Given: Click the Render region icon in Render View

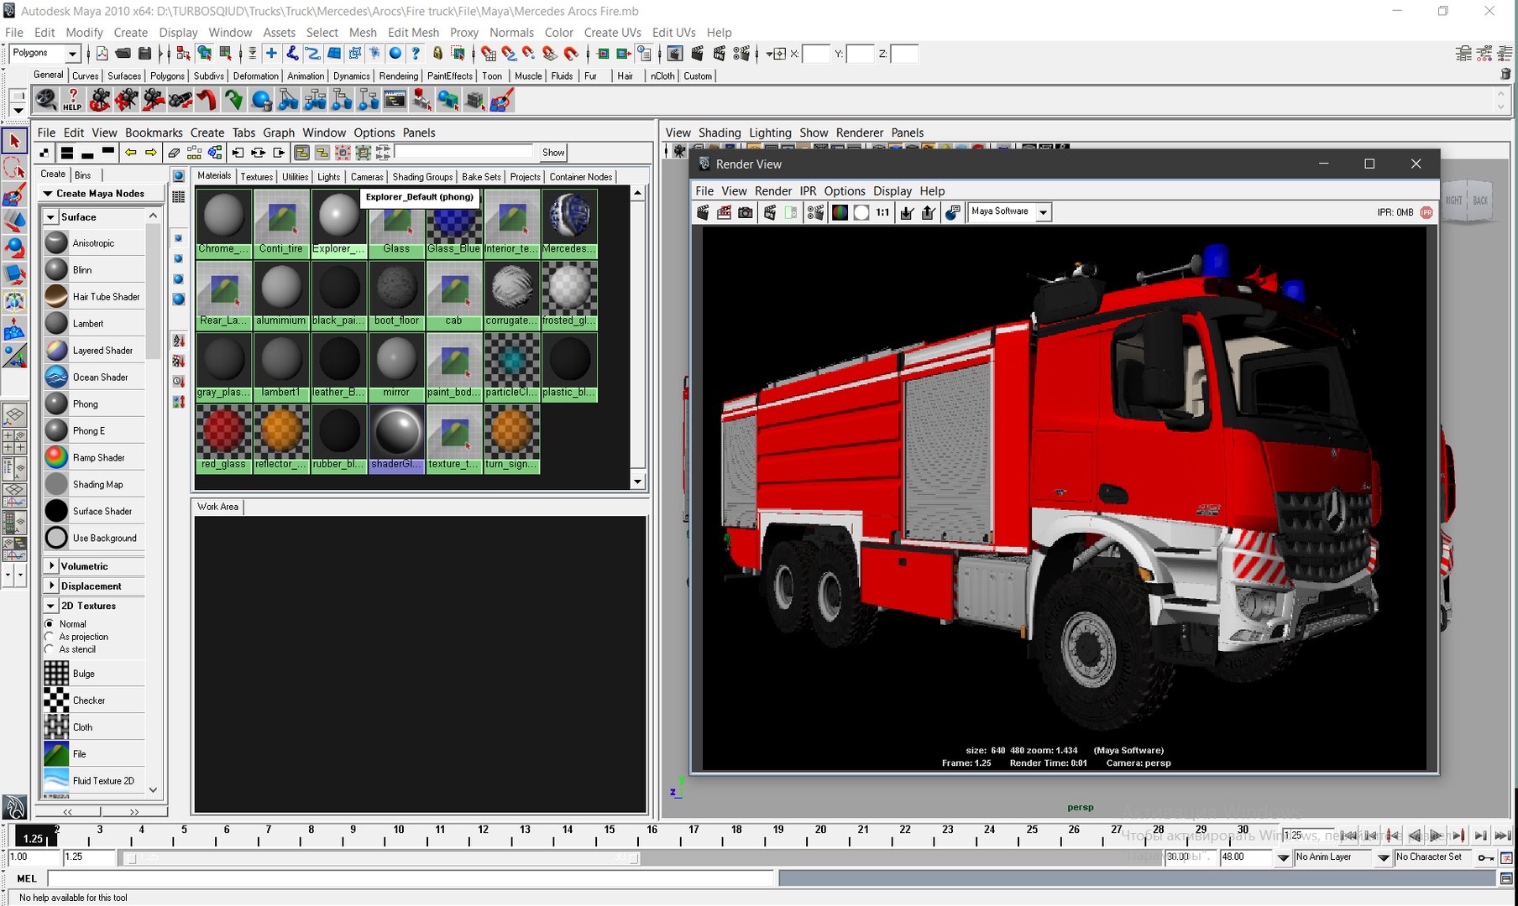Looking at the screenshot, I should pos(725,212).
